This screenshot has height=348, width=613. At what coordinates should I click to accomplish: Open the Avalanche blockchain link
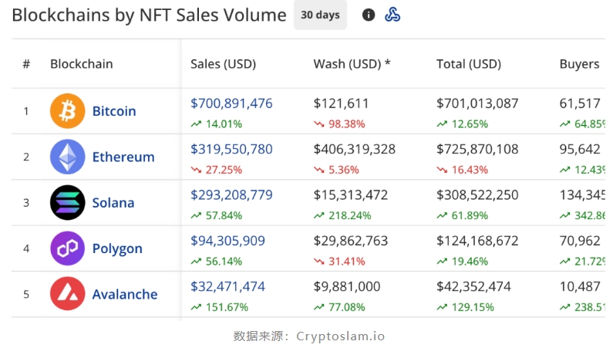tap(125, 294)
